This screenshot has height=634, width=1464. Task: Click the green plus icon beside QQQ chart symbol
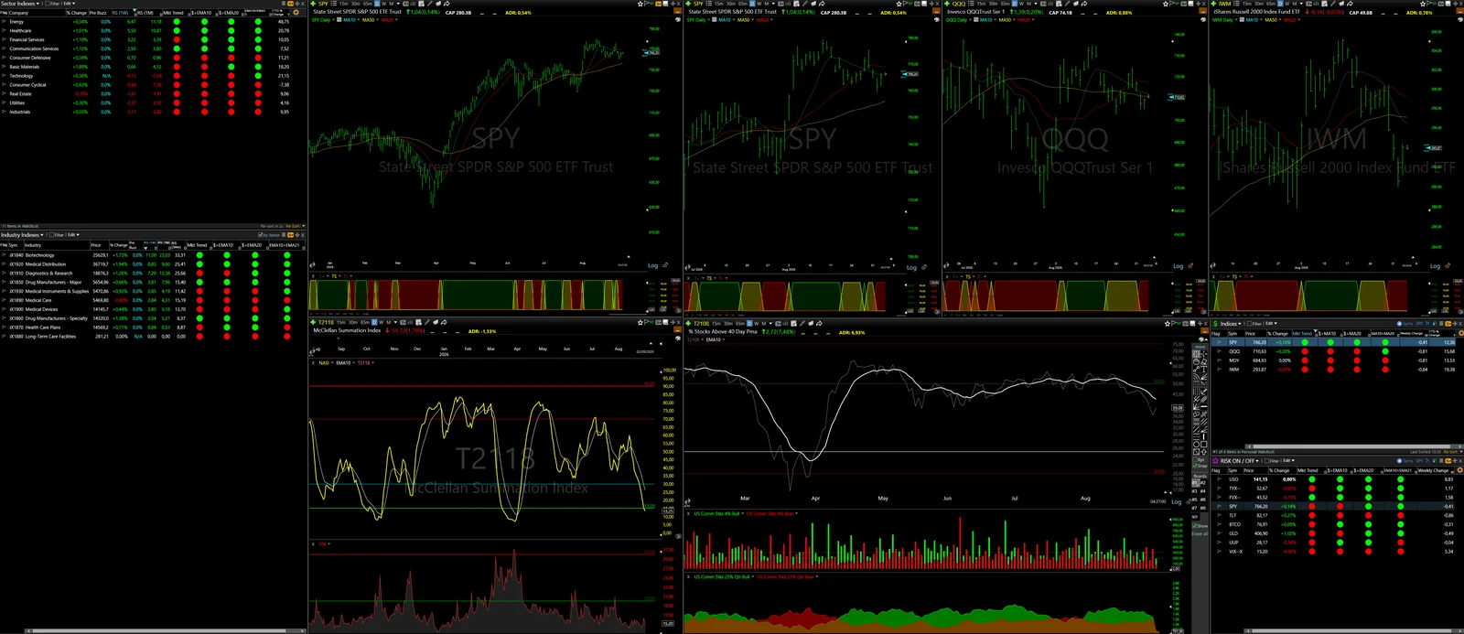click(947, 4)
